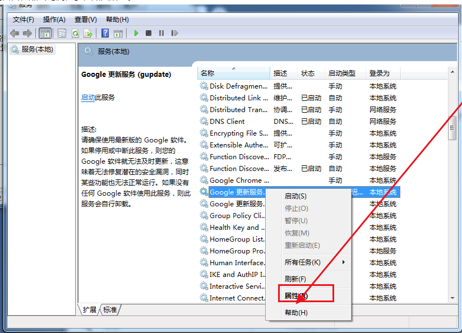Click the Restart service toolbar icon
Viewport: 462px width, 333px height.
(x=174, y=33)
